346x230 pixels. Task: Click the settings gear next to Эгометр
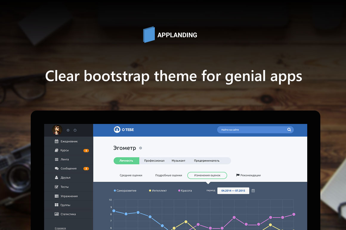[141, 148]
